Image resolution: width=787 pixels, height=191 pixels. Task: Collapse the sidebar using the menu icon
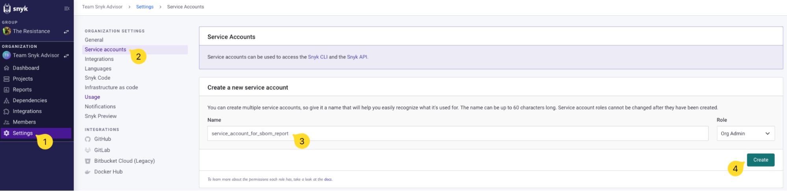pyautogui.click(x=67, y=8)
